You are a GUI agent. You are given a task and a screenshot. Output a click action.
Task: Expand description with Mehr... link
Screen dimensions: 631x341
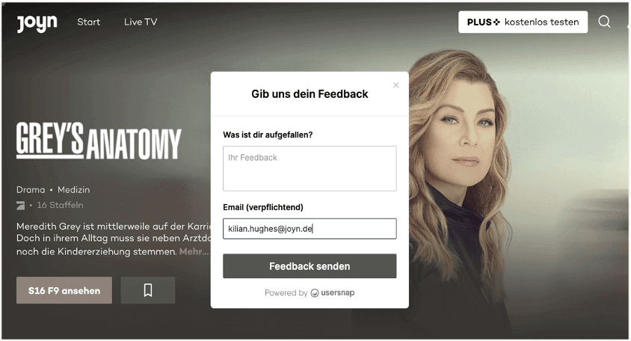194,251
